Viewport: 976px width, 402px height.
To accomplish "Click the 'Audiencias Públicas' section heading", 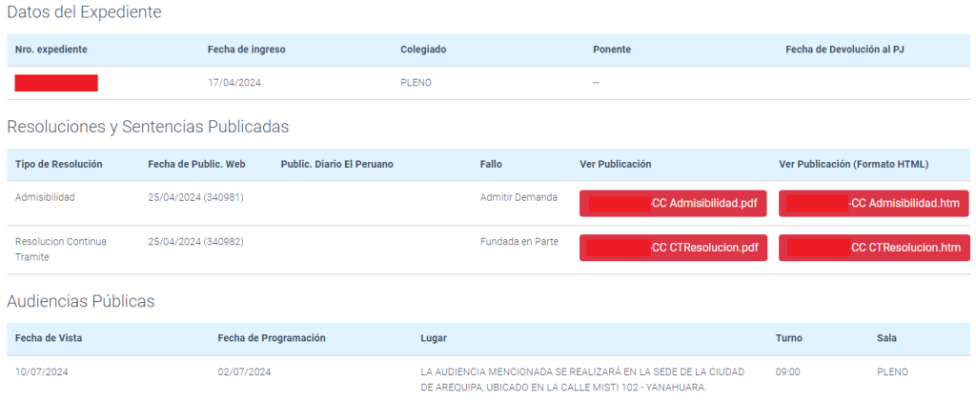I will (81, 301).
